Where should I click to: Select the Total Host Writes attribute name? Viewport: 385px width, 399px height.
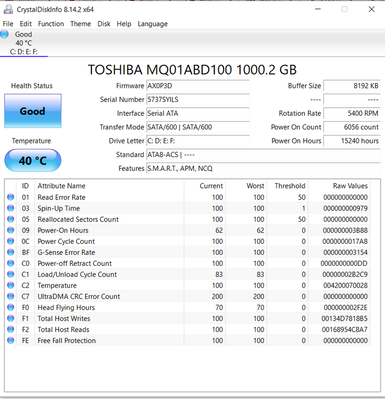click(64, 319)
